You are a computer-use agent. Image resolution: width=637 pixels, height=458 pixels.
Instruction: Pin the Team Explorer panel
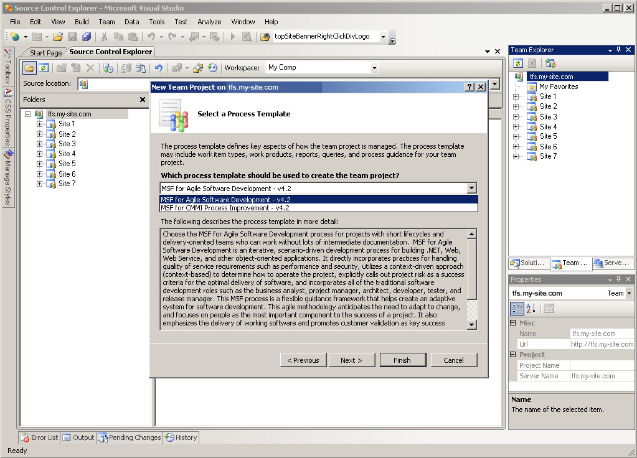coord(618,50)
